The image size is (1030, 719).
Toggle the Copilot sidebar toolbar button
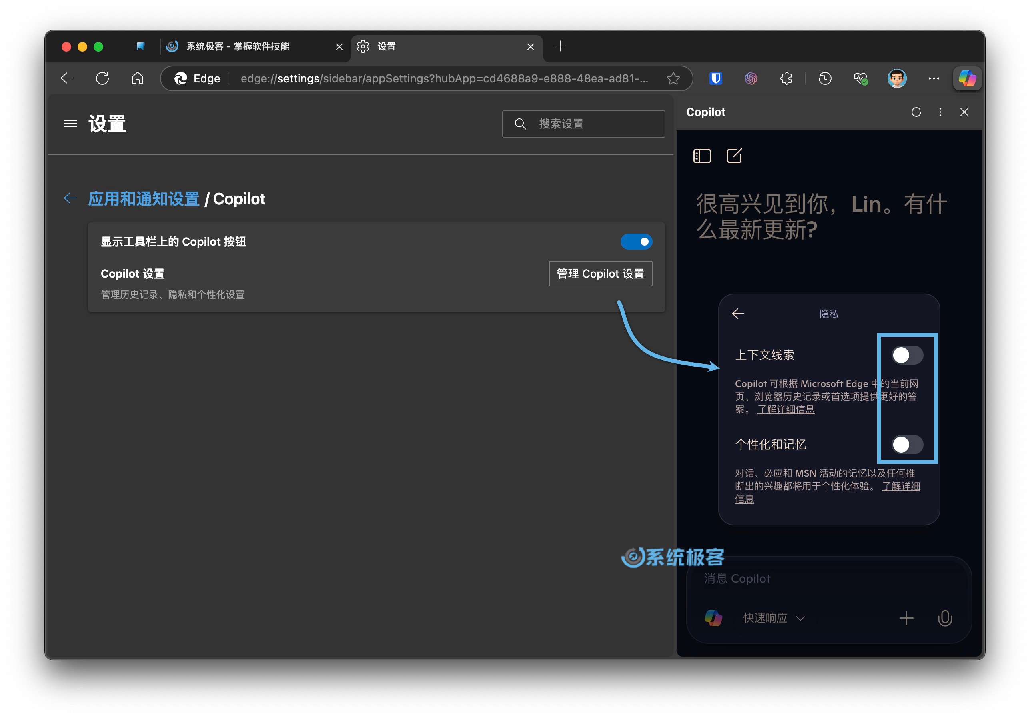(x=967, y=78)
